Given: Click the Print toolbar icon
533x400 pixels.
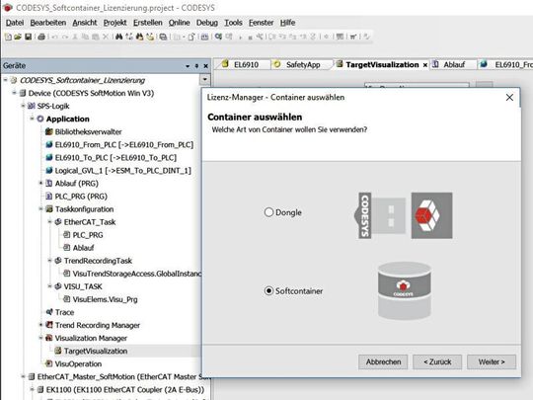Looking at the screenshot, I should pos(41,37).
